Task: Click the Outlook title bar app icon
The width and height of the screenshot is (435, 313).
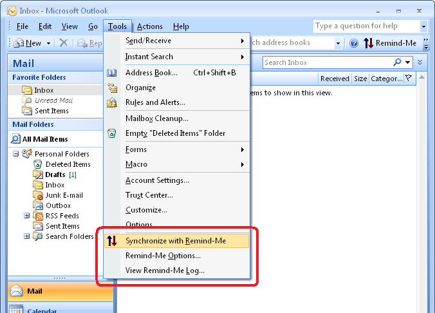Action: tap(12, 11)
